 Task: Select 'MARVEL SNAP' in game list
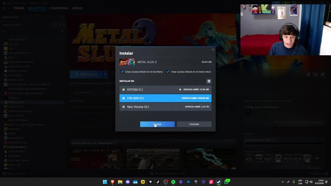16,80
